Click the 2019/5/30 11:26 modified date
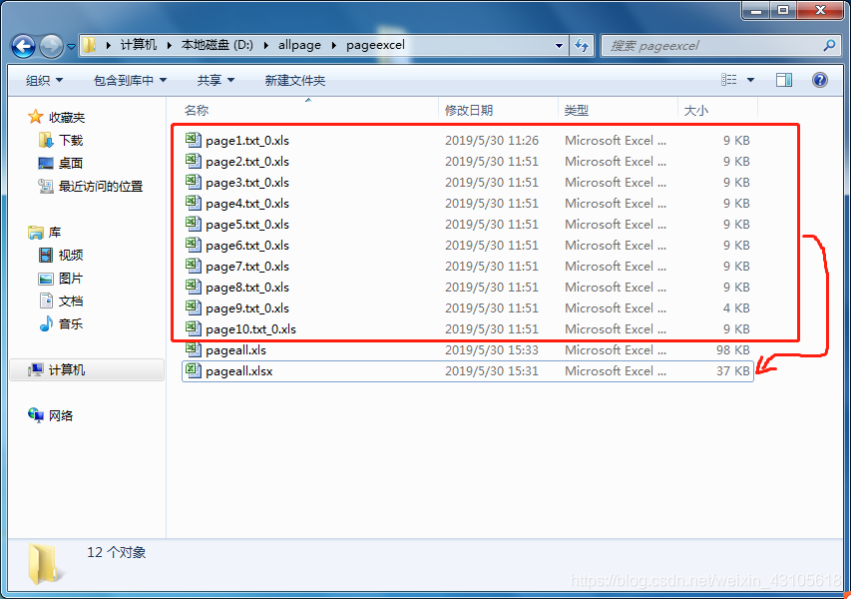Screen dimensions: 851x599 click(x=492, y=140)
